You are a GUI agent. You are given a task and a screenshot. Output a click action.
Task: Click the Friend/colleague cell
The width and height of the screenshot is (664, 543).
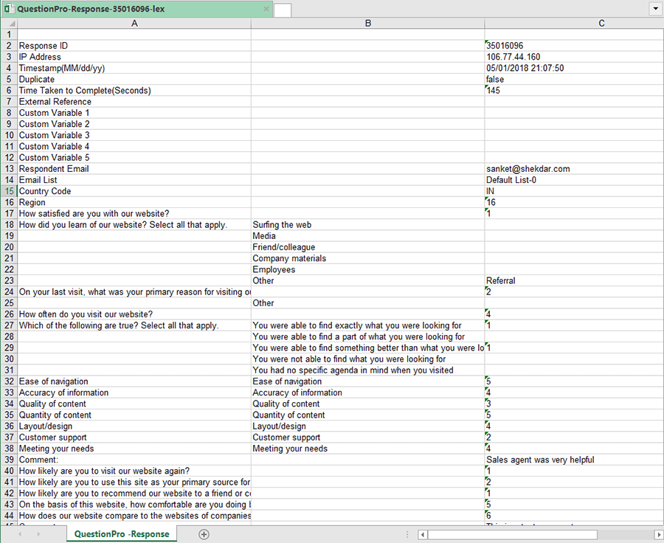coord(367,247)
